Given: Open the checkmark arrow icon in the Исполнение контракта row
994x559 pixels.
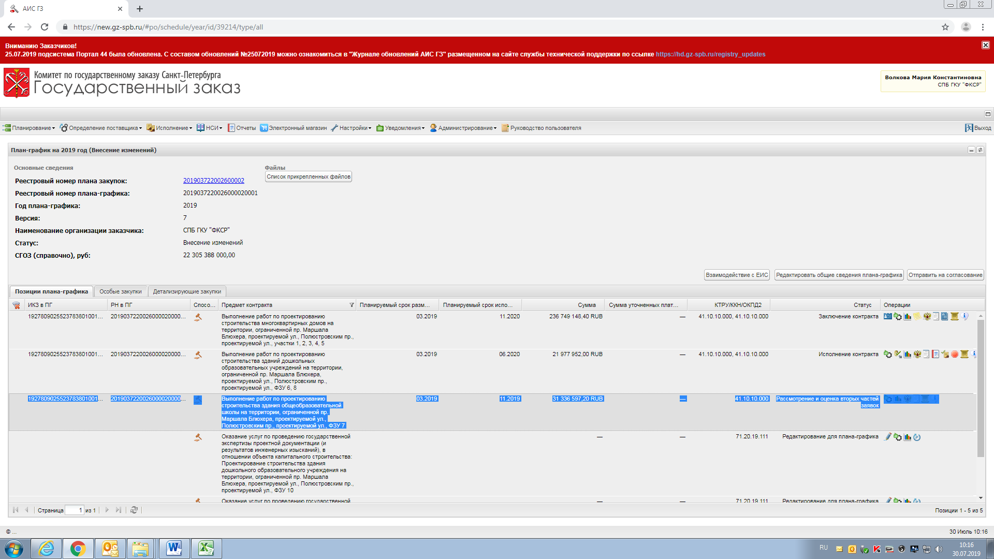Looking at the screenshot, I should point(898,354).
